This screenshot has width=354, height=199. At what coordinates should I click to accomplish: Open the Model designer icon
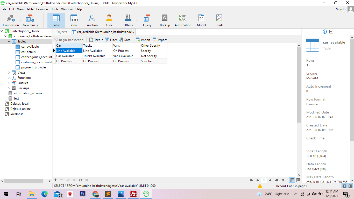point(201,20)
